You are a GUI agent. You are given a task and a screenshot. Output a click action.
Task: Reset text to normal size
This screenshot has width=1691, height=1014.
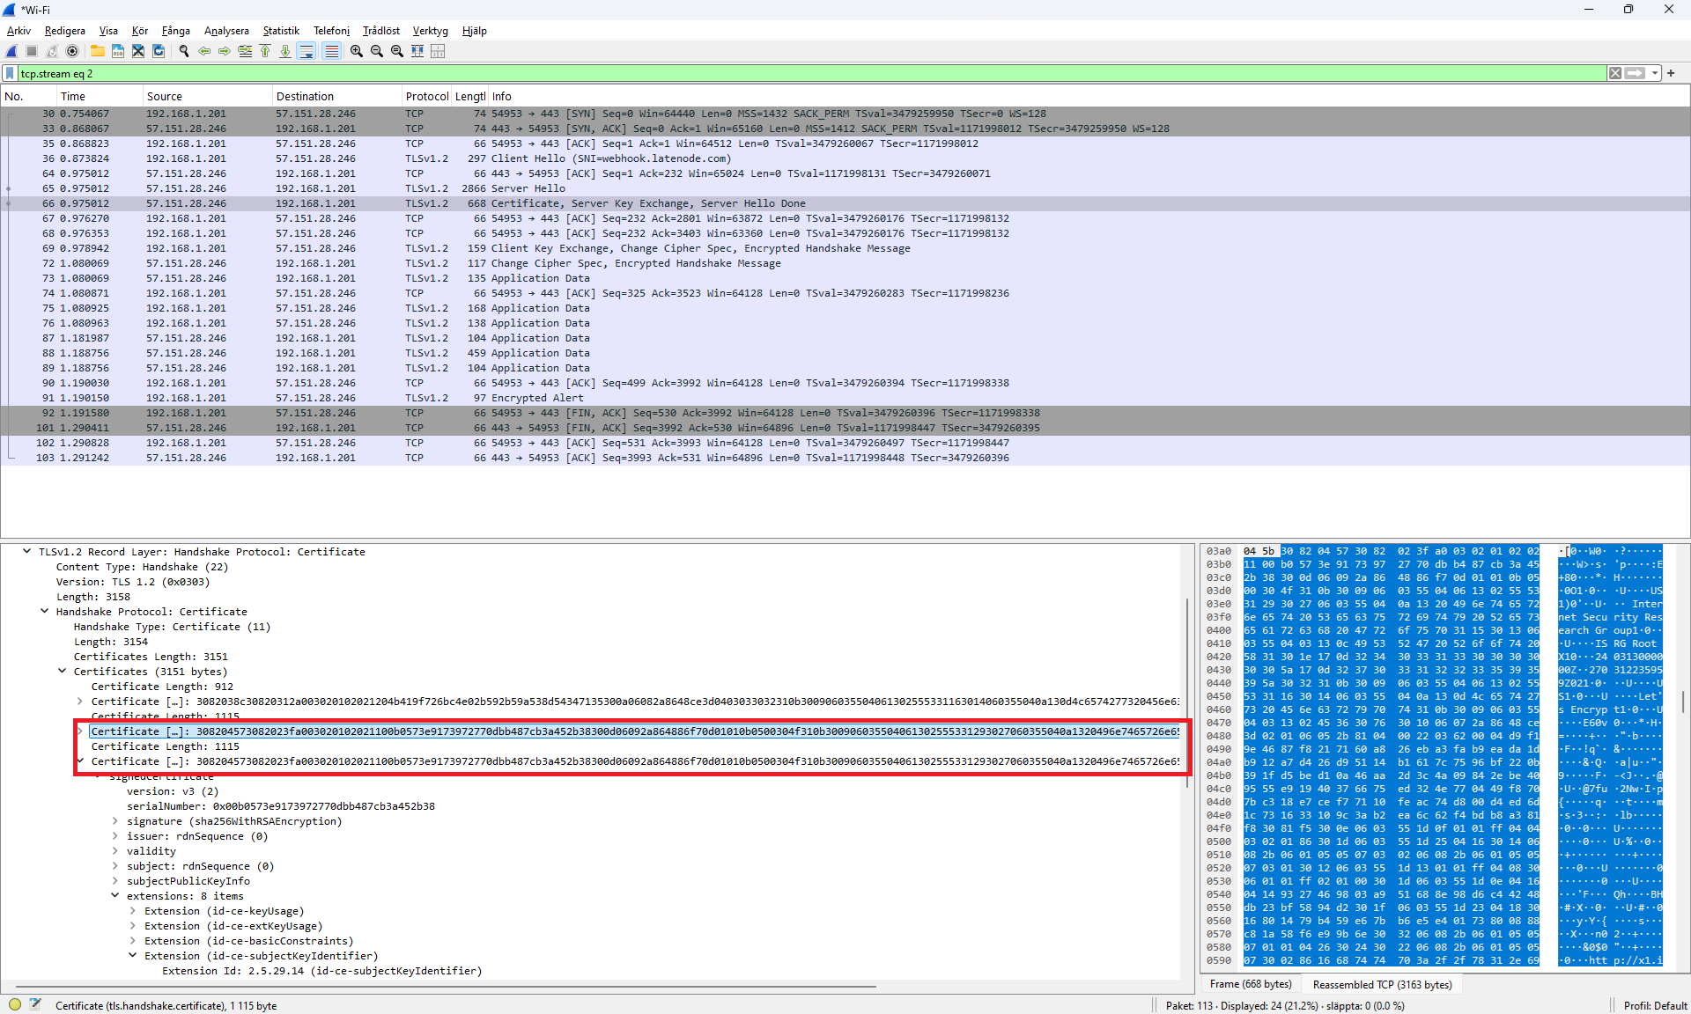[x=396, y=51]
